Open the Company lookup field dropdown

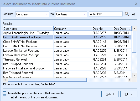[47, 14]
